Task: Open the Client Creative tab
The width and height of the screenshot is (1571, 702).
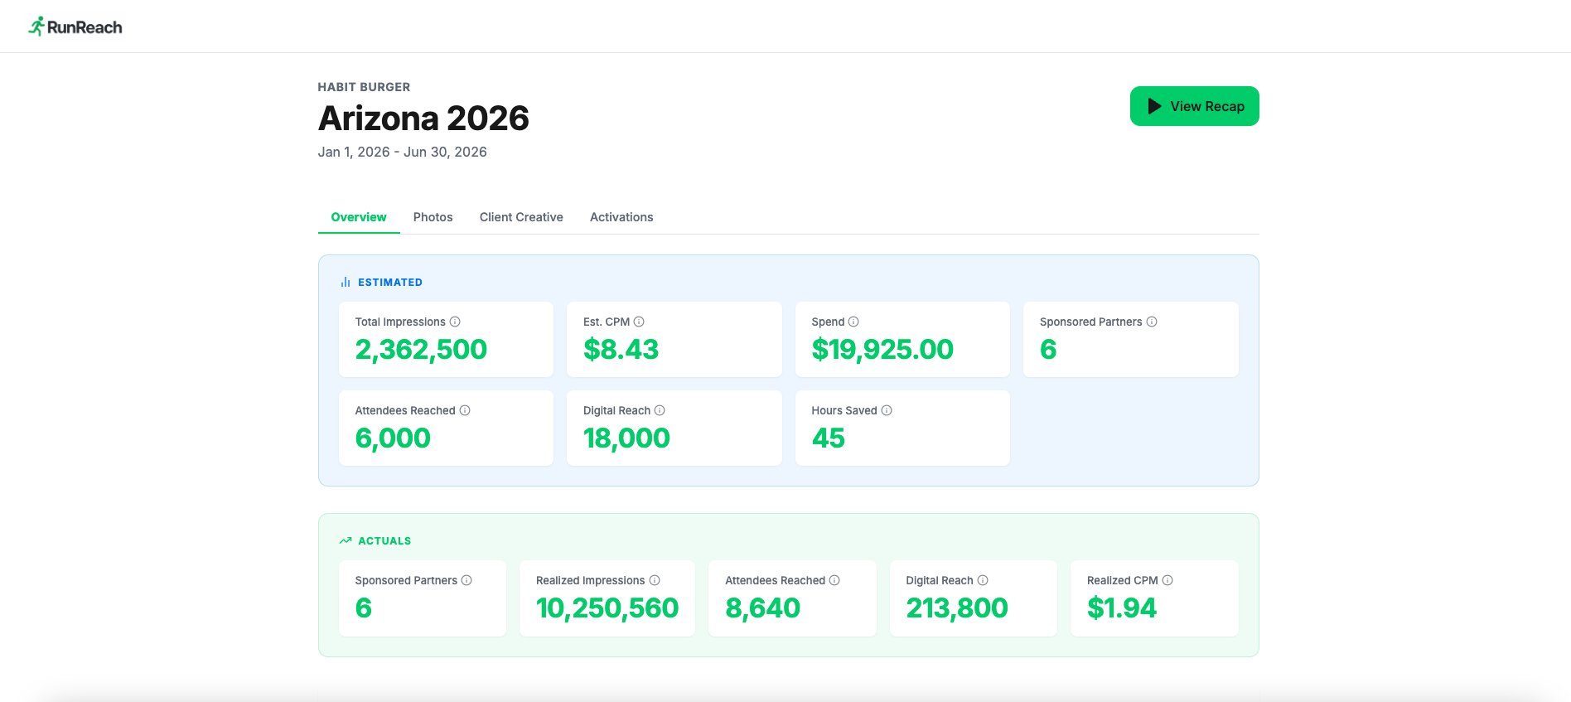Action: tap(521, 217)
